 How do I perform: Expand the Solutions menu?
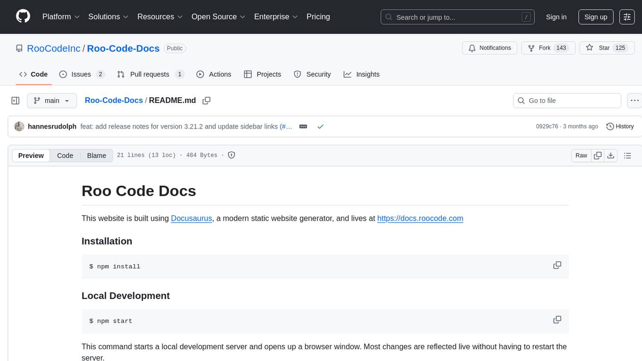pyautogui.click(x=109, y=17)
